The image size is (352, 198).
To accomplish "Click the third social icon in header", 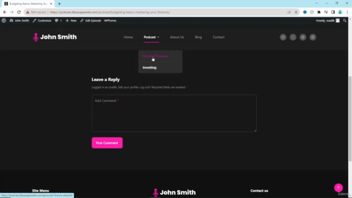I will pyautogui.click(x=303, y=37).
